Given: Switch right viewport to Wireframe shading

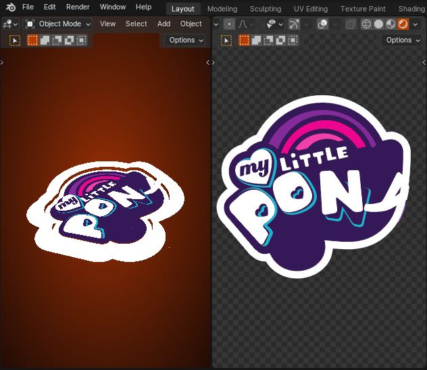Looking at the screenshot, I should tap(366, 24).
